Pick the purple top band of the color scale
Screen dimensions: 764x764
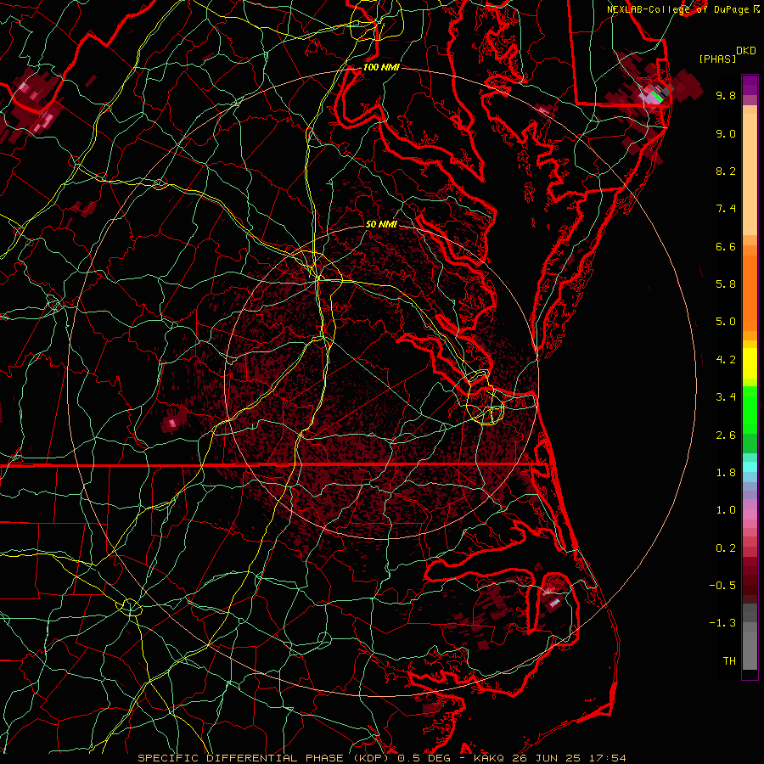click(x=750, y=85)
